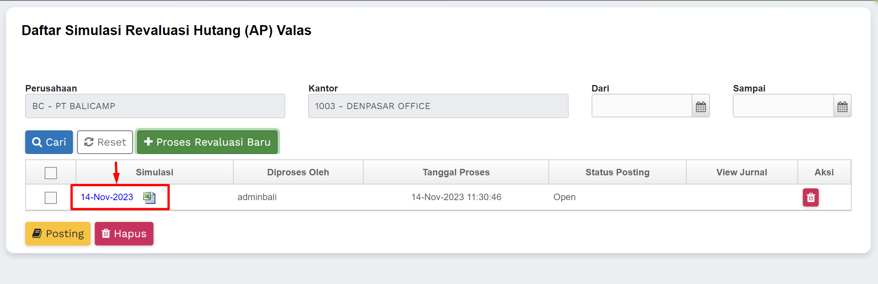
Task: Click the Diproses Oleh column header
Action: (298, 172)
